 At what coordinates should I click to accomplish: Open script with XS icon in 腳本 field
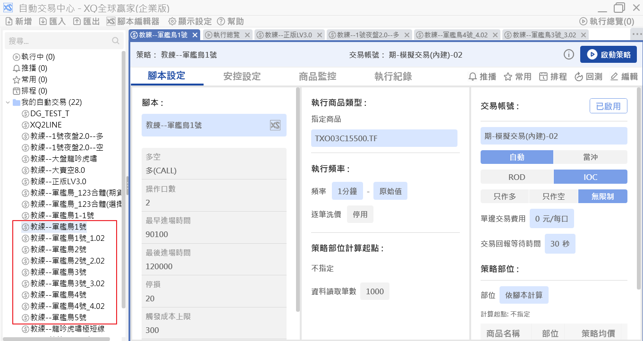pyautogui.click(x=275, y=125)
